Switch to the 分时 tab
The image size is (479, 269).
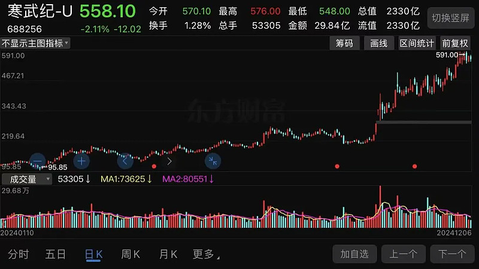click(19, 254)
